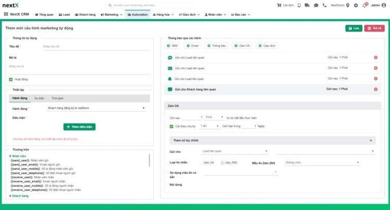Viewport: 390px width, 210px height.
Task: Click the red cancel button next to Lưu
Action: (374, 29)
